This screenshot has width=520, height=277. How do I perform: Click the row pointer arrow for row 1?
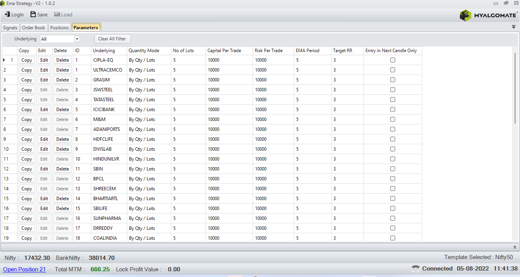[4, 60]
